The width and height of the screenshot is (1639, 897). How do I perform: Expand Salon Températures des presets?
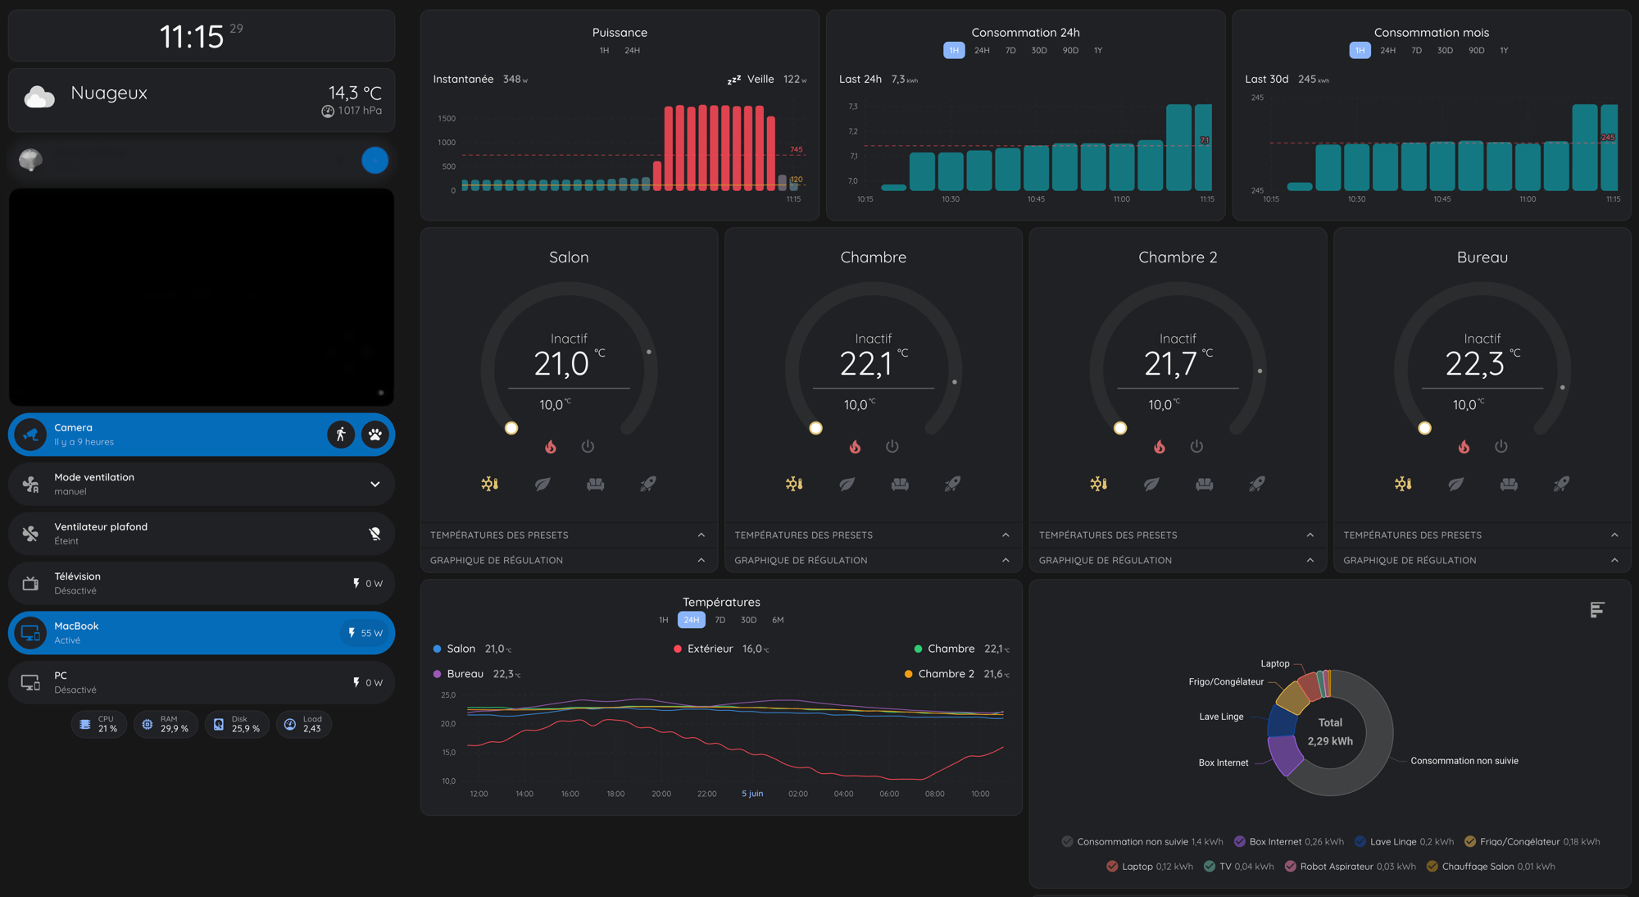click(568, 535)
